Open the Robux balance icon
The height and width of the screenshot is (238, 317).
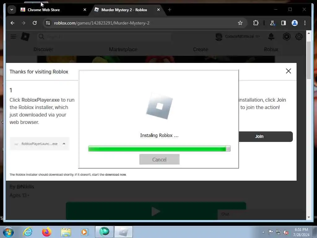click(286, 37)
